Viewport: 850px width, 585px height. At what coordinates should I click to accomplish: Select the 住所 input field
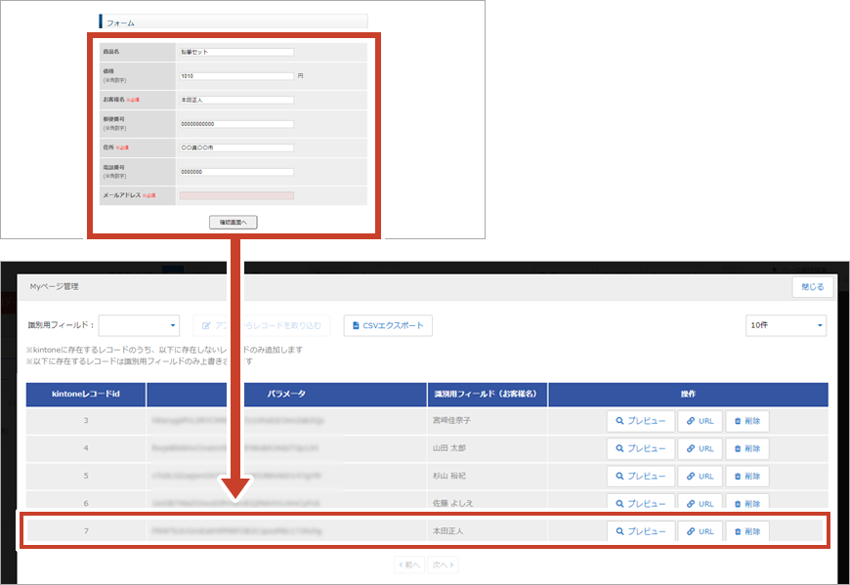(236, 147)
